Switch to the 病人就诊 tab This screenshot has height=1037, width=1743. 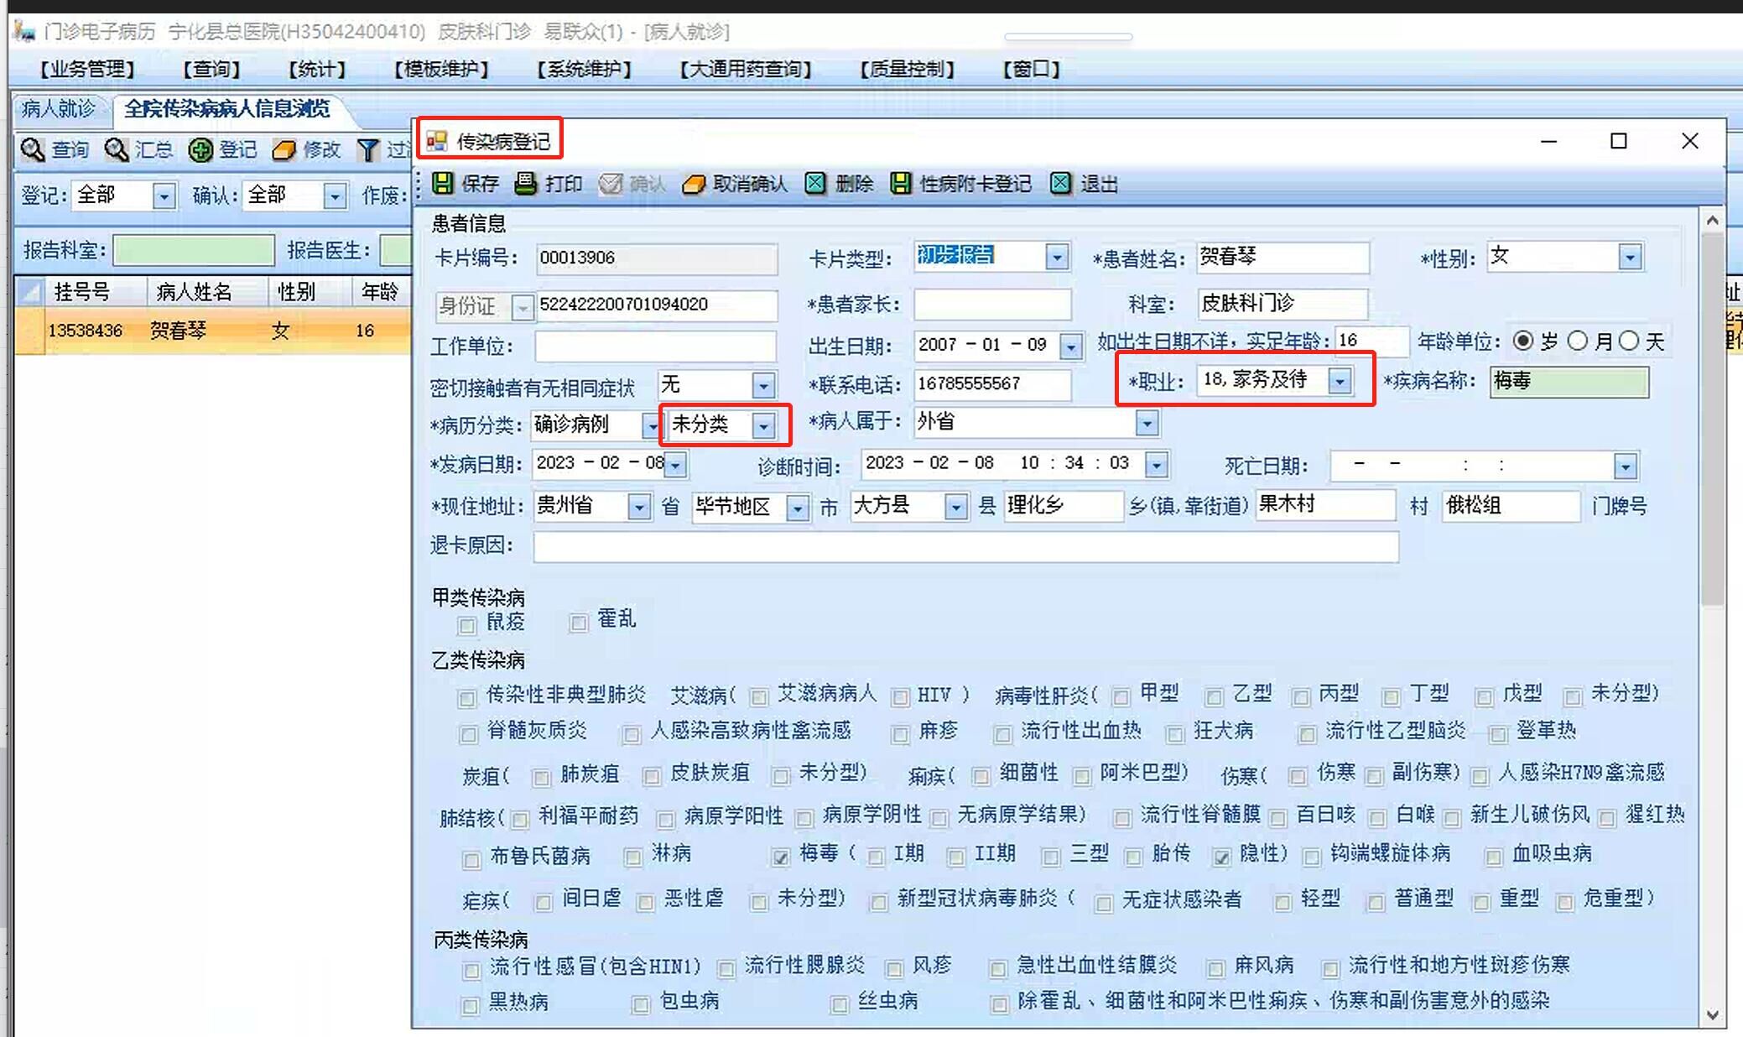(59, 109)
